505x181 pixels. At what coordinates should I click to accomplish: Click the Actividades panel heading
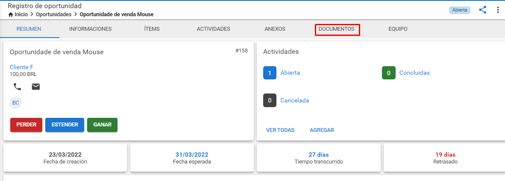point(281,52)
